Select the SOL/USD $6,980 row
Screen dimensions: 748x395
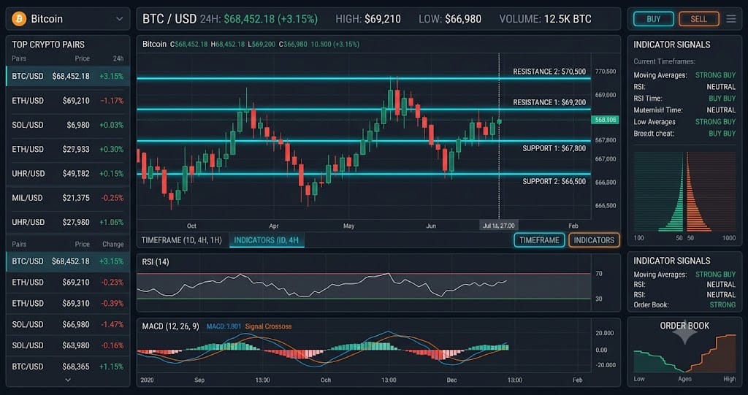point(68,125)
